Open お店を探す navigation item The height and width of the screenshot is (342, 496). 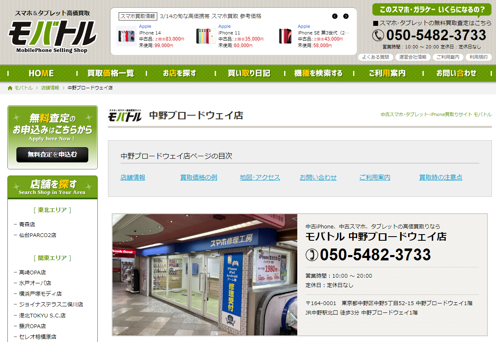coord(179,73)
